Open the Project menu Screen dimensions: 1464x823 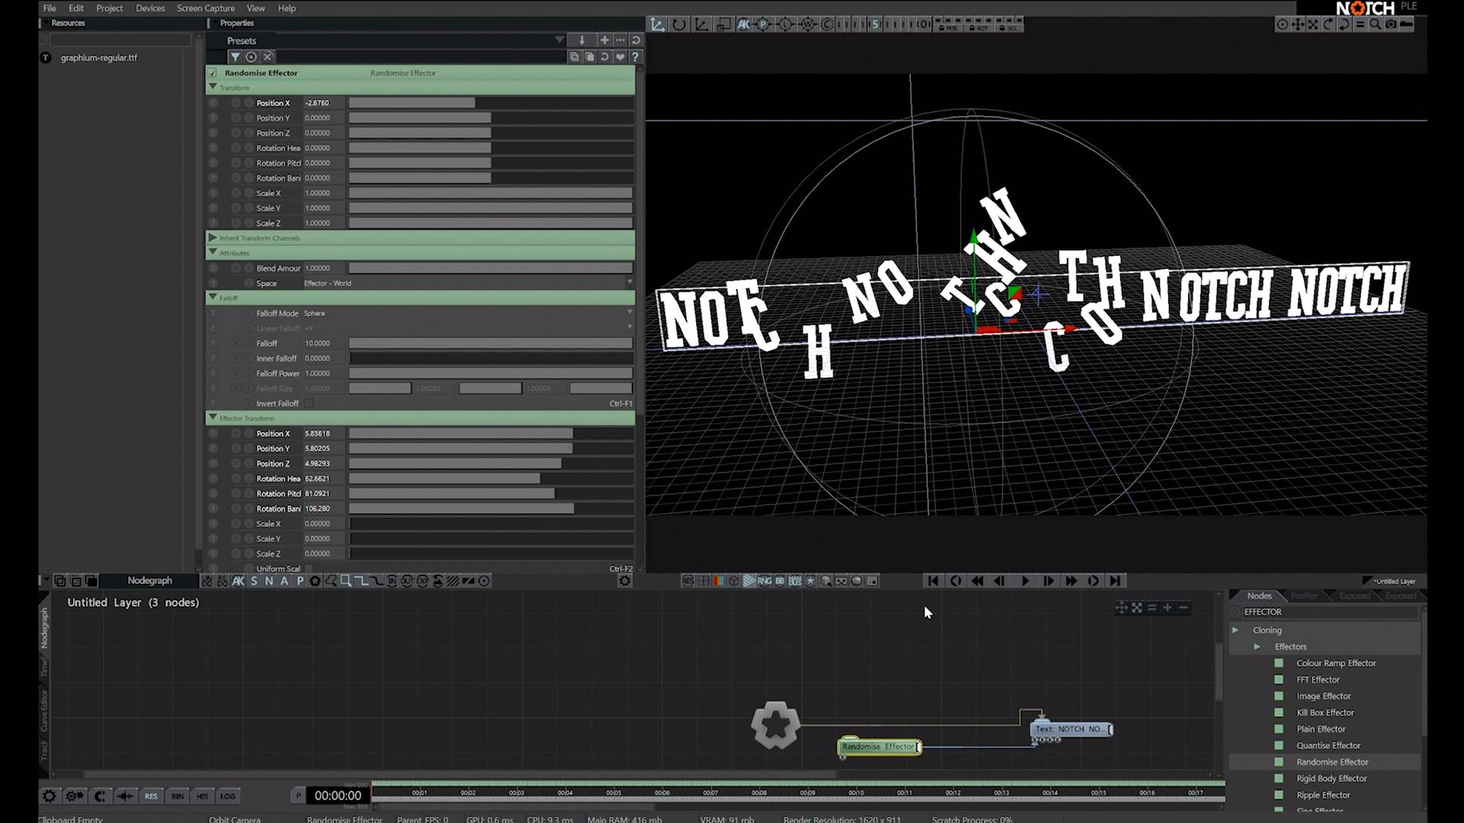(x=109, y=8)
